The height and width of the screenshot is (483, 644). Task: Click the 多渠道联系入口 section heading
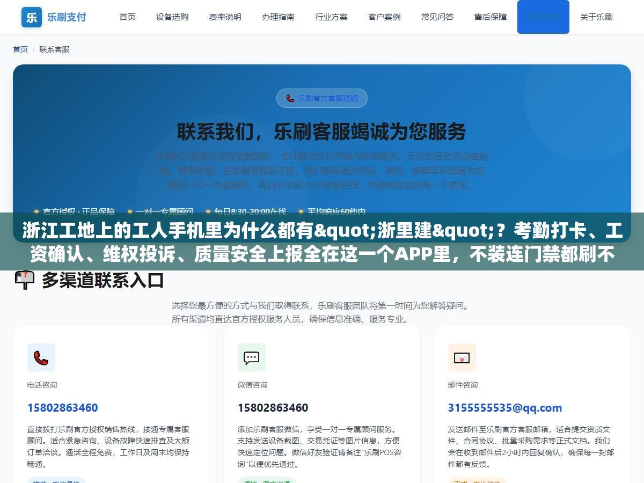click(103, 280)
